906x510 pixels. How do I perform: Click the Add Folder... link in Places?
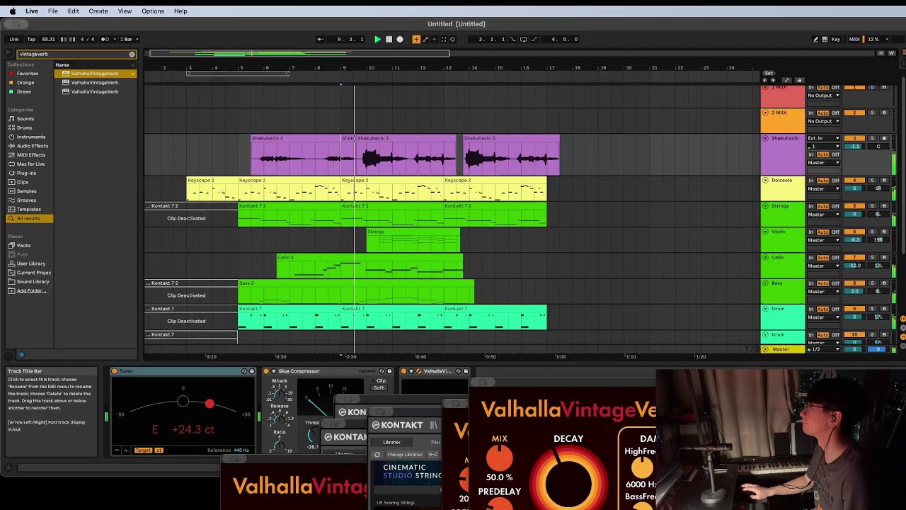tap(31, 291)
